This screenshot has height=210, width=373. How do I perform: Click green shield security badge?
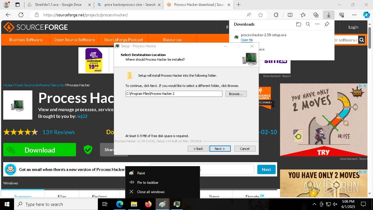[88, 150]
